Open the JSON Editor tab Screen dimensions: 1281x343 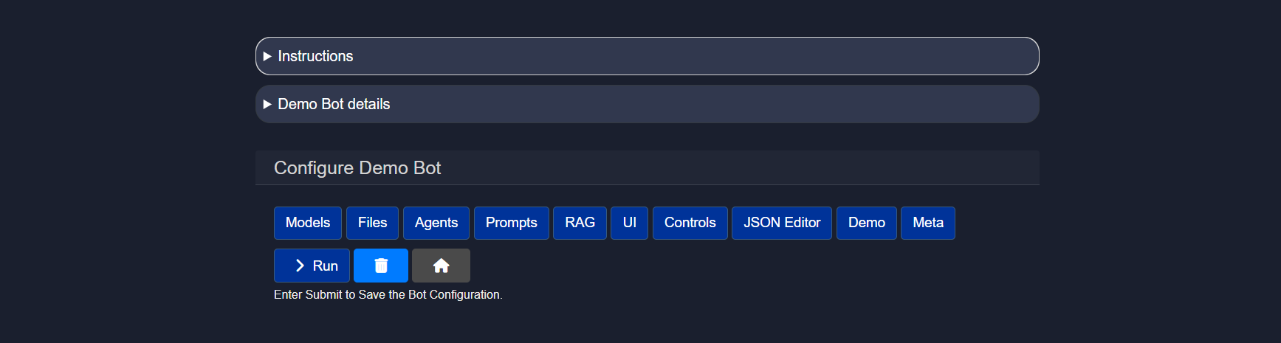(782, 223)
